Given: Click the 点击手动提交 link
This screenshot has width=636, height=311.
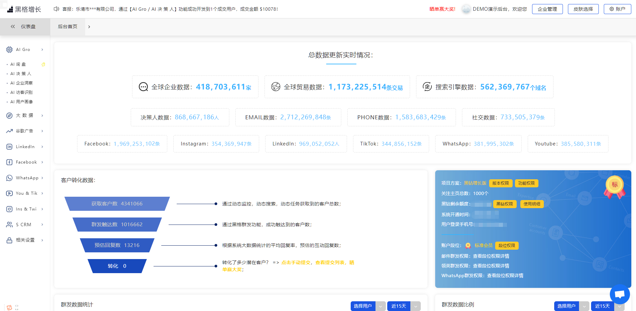Looking at the screenshot, I should pyautogui.click(x=296, y=262).
